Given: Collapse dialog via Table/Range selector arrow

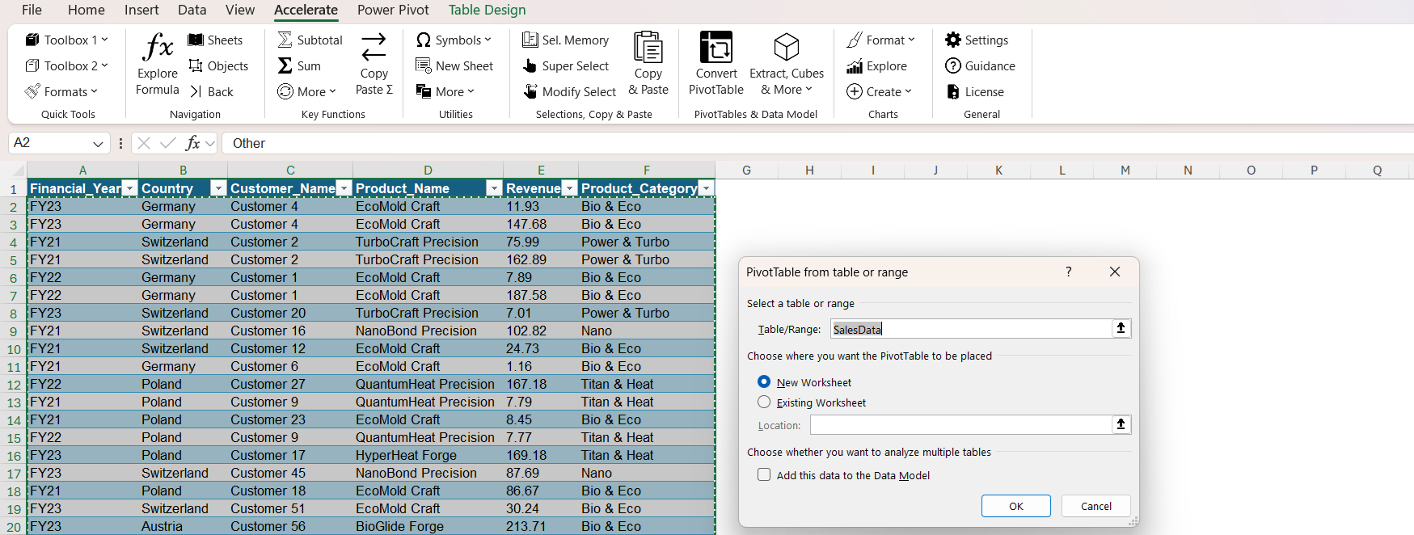Looking at the screenshot, I should (x=1121, y=328).
